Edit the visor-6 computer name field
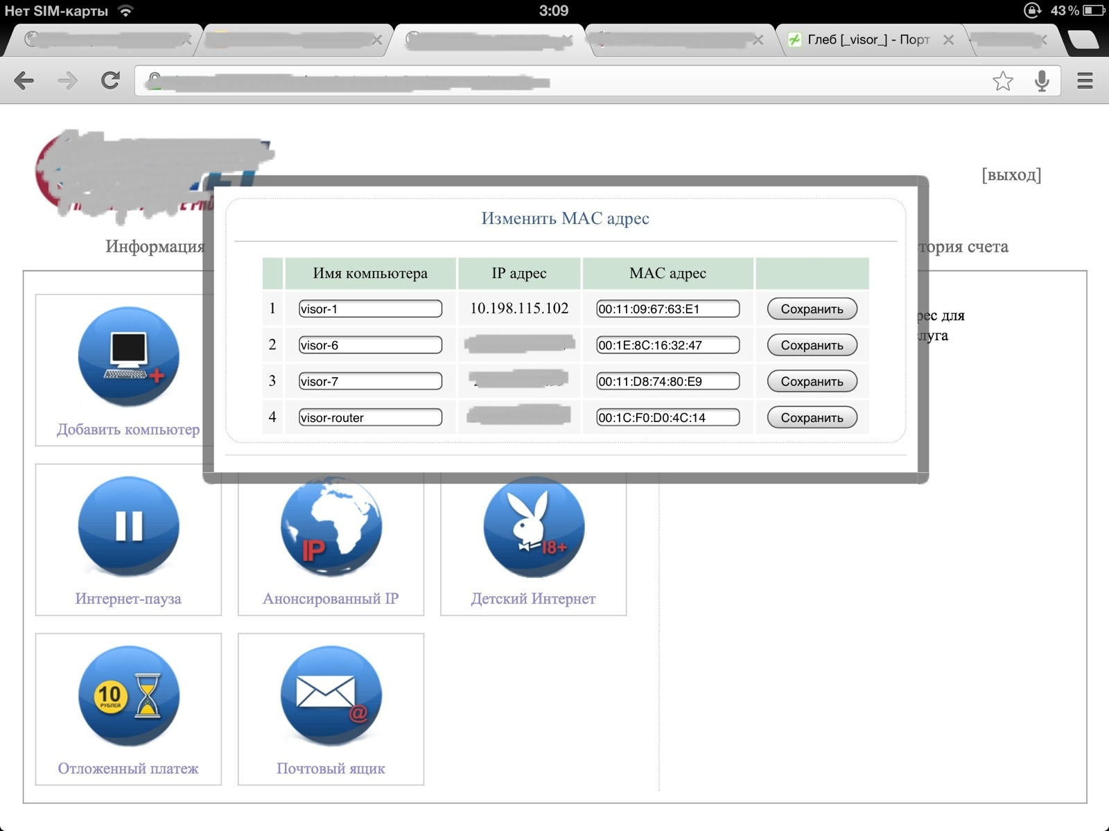1109x831 pixels. tap(370, 345)
